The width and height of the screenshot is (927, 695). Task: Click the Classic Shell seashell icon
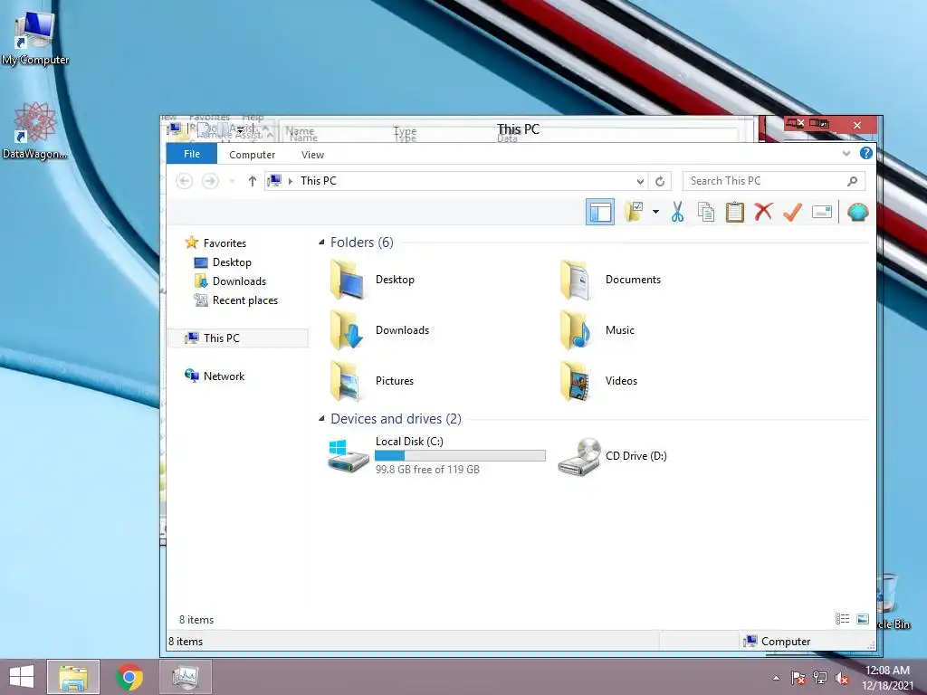click(x=857, y=212)
